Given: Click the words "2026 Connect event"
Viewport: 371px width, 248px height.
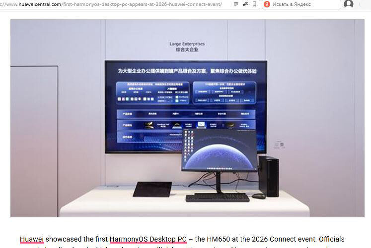Looking at the screenshot, I should coord(284,239).
